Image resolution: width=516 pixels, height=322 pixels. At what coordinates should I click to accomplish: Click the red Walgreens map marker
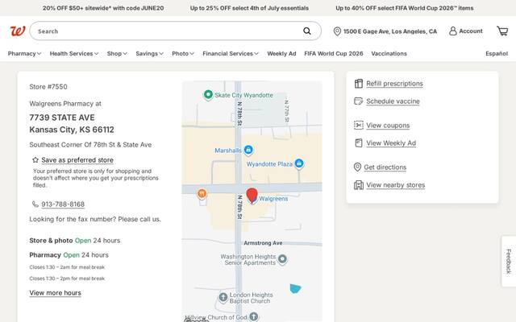[252, 196]
